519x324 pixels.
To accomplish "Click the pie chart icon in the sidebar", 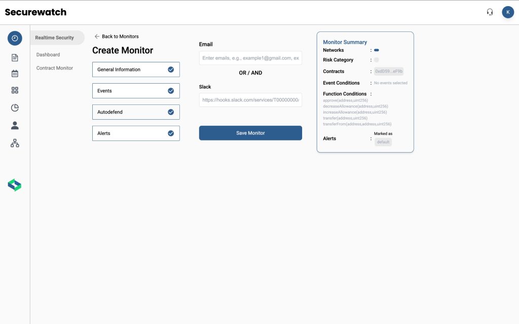I will [x=15, y=107].
